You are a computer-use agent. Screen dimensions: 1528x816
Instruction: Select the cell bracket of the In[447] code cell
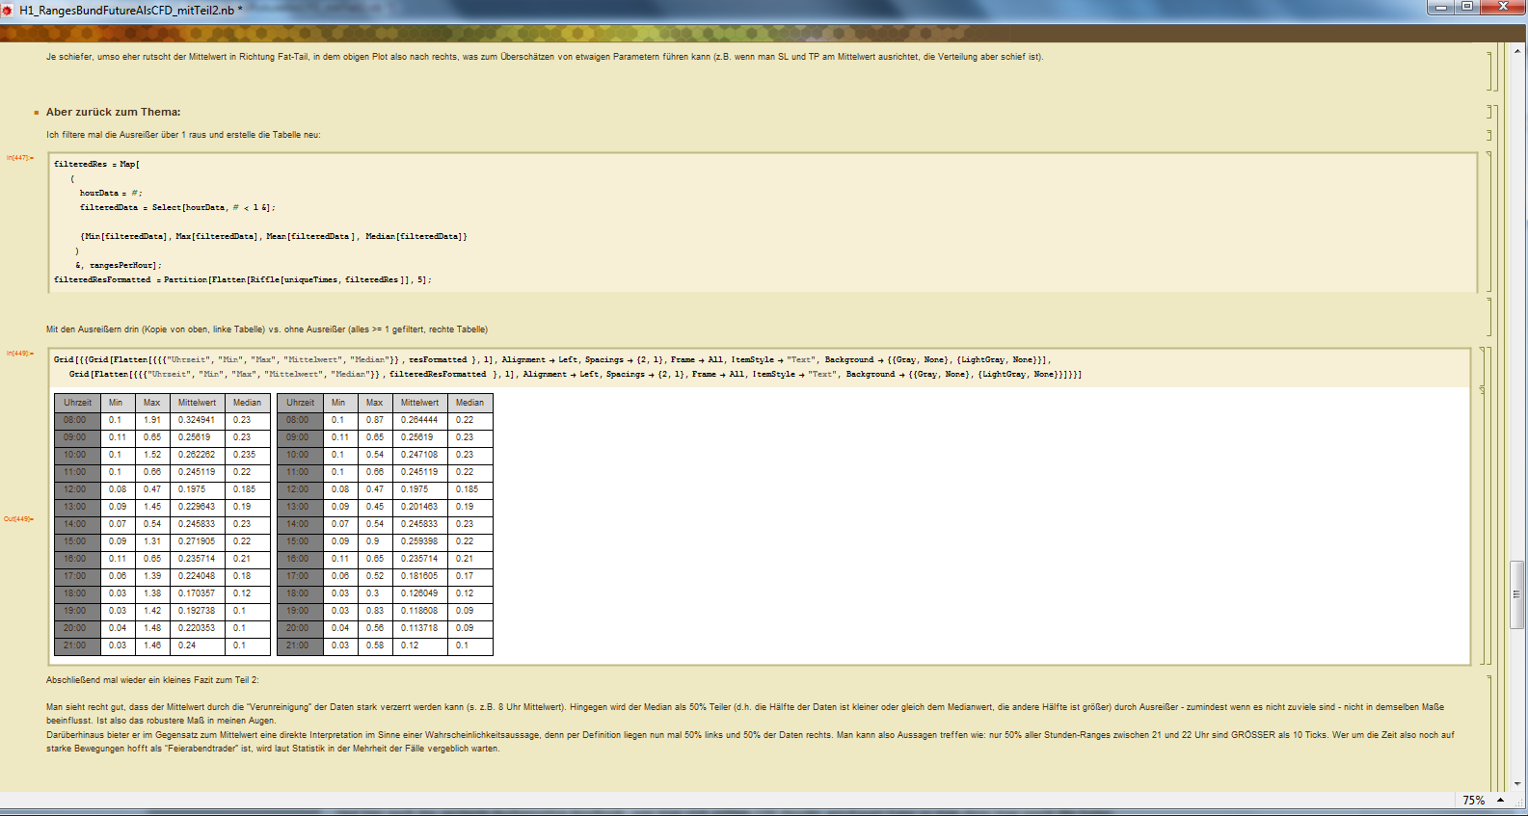point(1489,222)
